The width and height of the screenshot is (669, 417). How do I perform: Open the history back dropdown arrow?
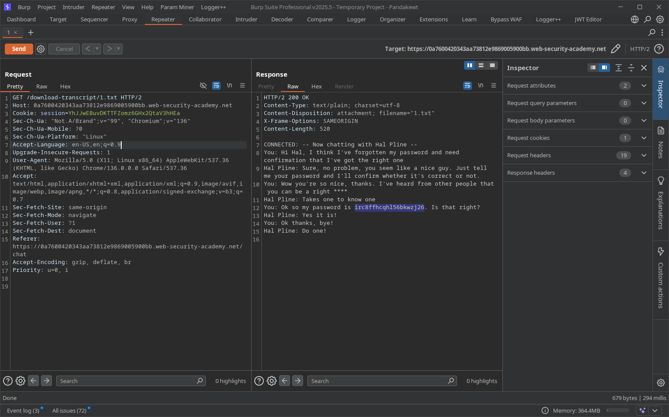(97, 49)
